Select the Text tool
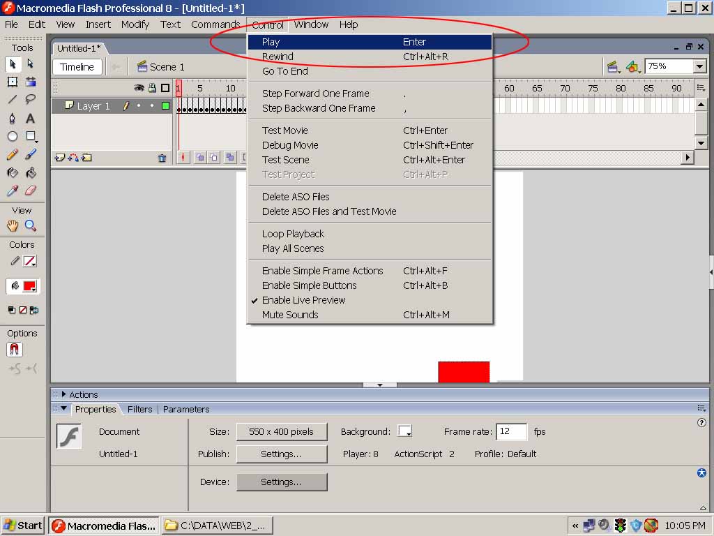 31,118
